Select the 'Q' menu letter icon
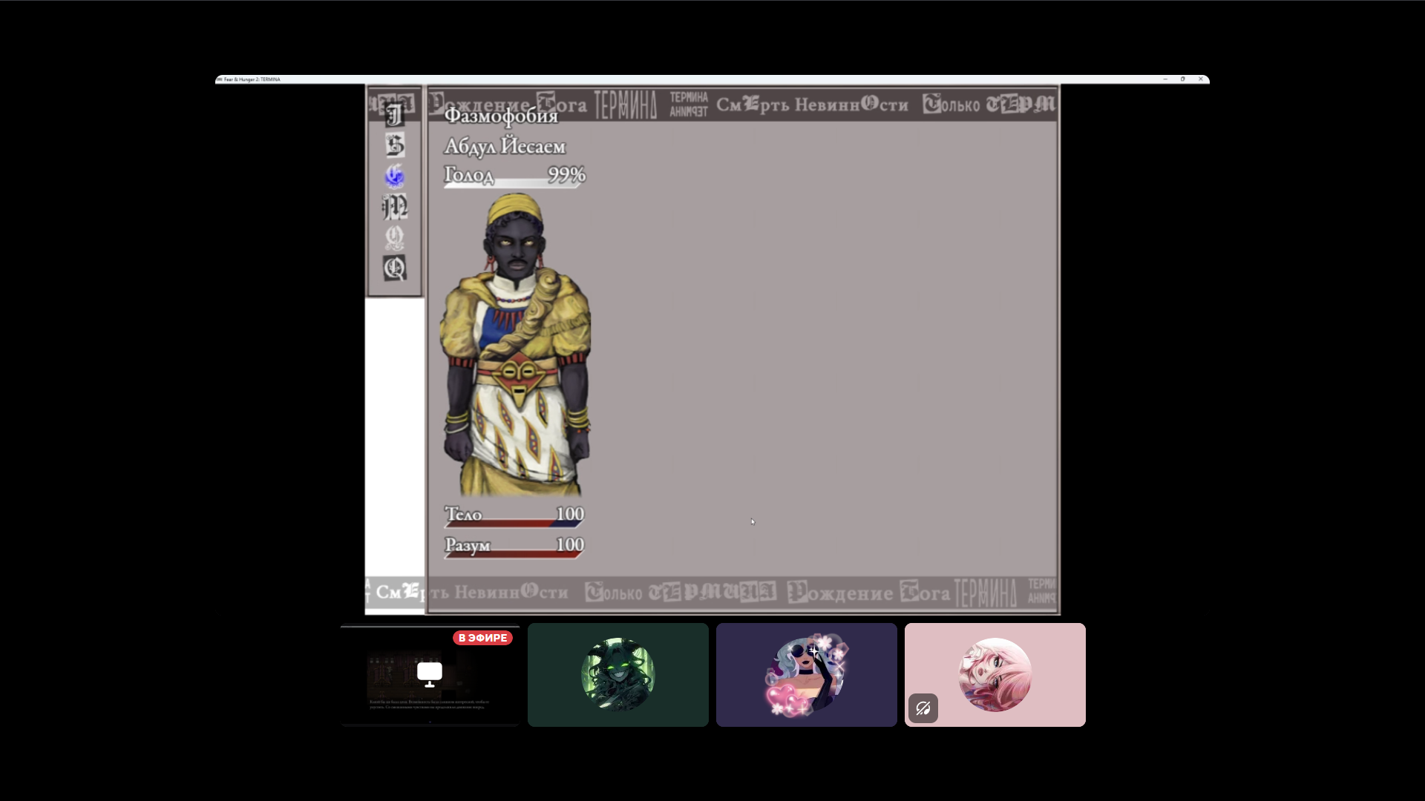1425x801 pixels. point(395,268)
